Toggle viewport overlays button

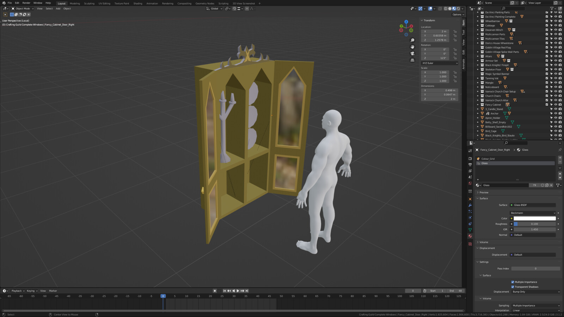pos(430,8)
